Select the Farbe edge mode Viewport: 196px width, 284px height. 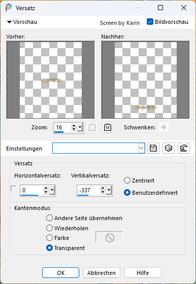pos(49,238)
